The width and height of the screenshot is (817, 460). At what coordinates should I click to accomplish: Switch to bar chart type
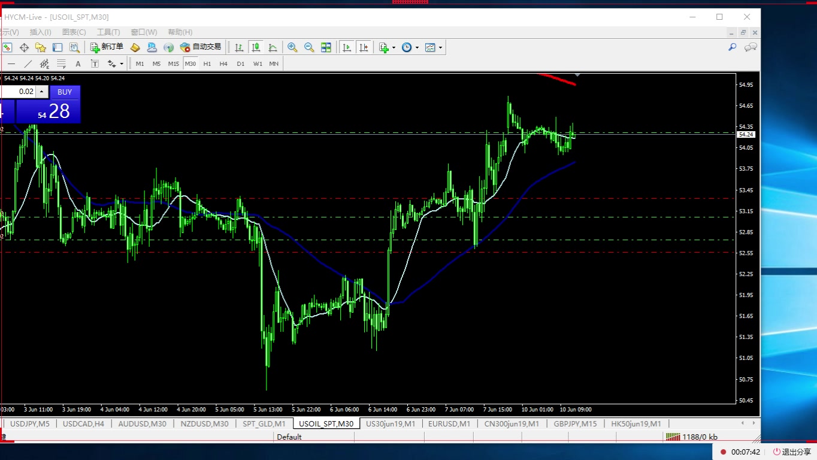coord(239,47)
